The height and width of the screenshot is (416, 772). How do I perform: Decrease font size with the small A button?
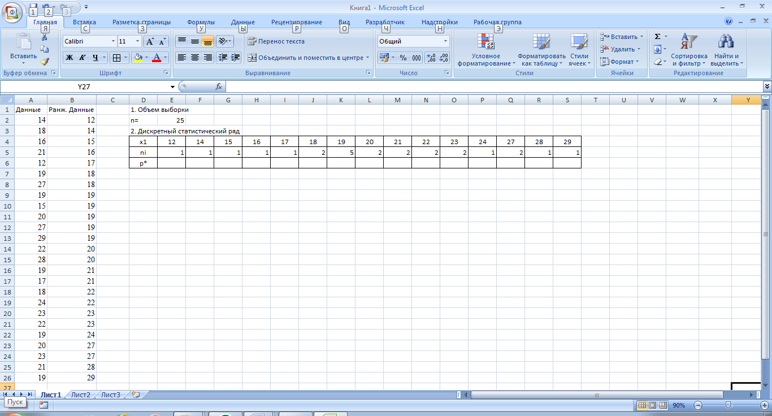pyautogui.click(x=162, y=41)
